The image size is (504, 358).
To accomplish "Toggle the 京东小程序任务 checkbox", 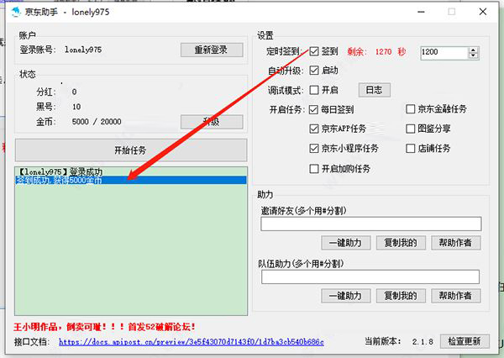I will tap(314, 148).
